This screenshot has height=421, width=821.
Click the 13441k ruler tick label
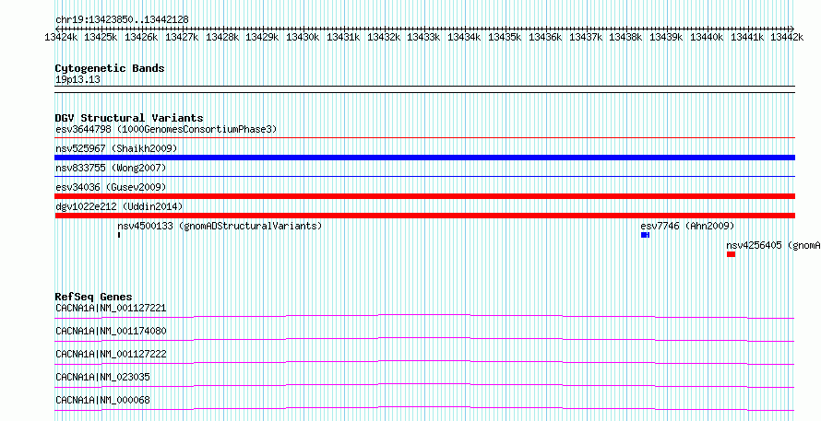click(x=747, y=37)
